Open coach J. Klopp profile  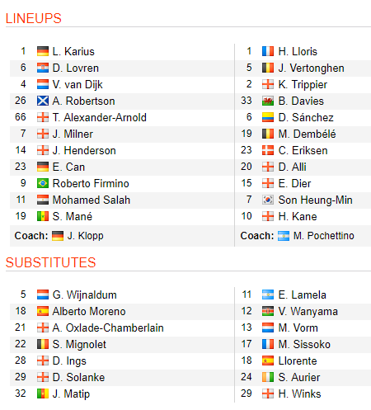[85, 236]
